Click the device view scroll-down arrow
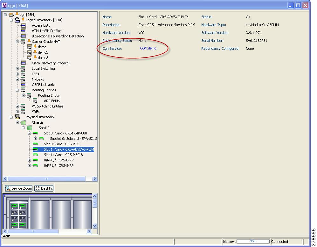Image resolution: width=317 pixels, height=247 pixels. [x=95, y=226]
